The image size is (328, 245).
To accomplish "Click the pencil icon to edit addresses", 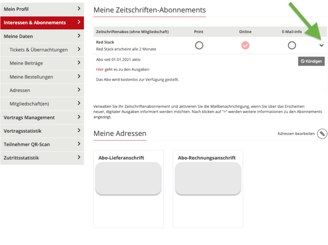I will pyautogui.click(x=322, y=134).
